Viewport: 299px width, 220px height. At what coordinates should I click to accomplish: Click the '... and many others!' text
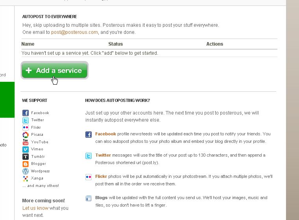click(41, 186)
